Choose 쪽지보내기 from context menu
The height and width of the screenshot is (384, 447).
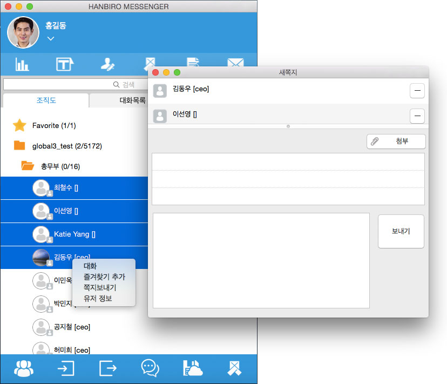click(x=100, y=287)
